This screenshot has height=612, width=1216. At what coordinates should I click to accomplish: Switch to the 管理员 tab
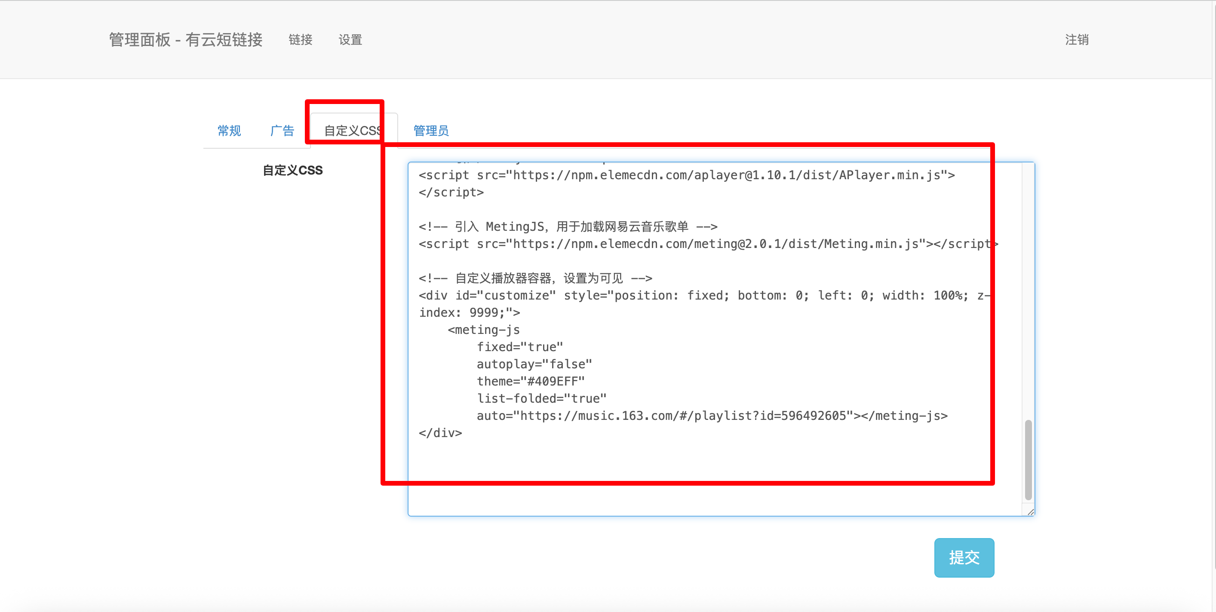430,131
